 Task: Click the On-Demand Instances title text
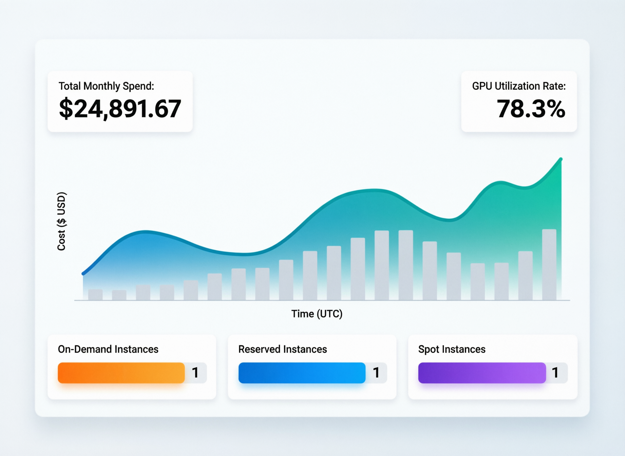click(x=108, y=349)
